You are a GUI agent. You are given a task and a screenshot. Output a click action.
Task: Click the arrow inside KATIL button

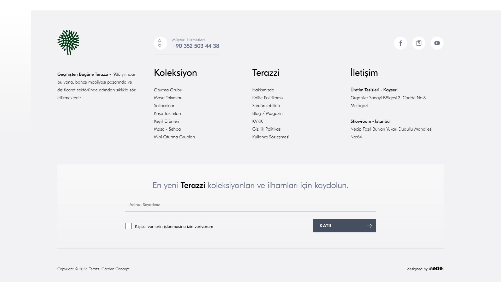pos(369,226)
